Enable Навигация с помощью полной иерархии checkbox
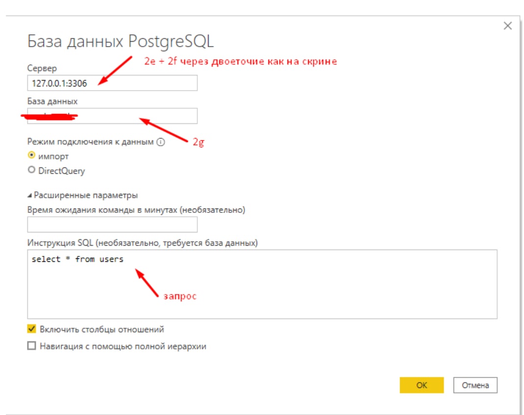Image resolution: width=524 pixels, height=415 pixels. [31, 346]
